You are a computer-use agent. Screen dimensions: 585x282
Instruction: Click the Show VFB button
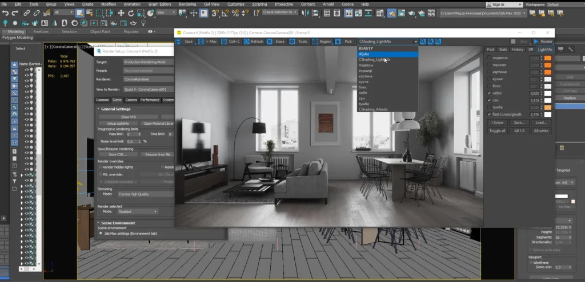(129, 117)
